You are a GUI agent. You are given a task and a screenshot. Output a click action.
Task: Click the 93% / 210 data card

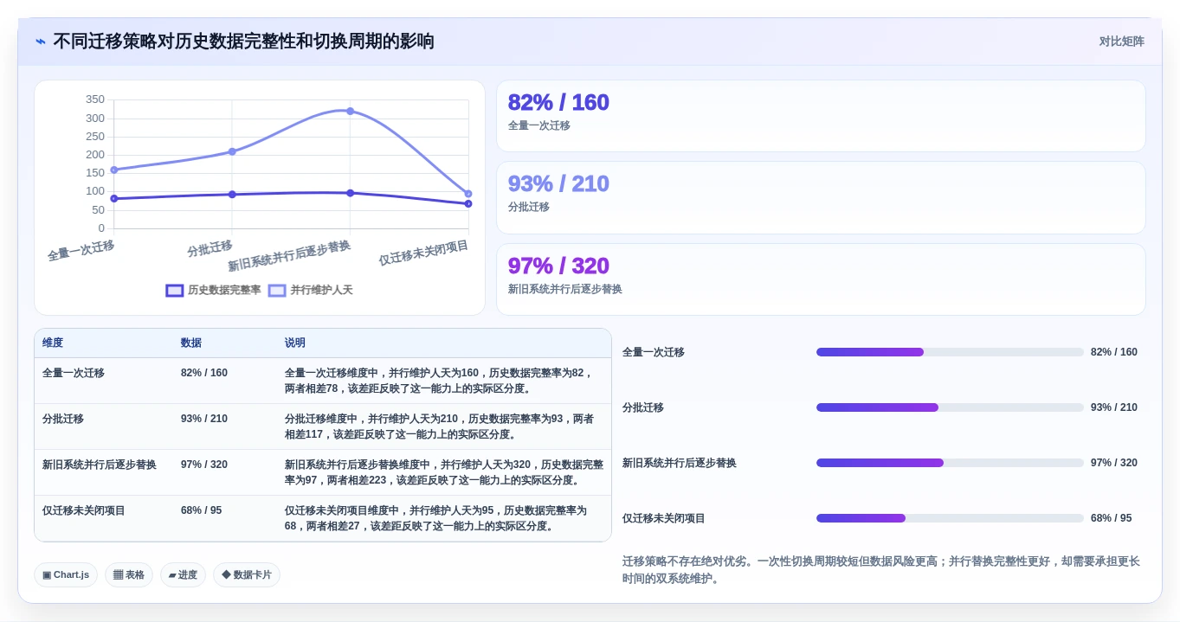coord(821,197)
